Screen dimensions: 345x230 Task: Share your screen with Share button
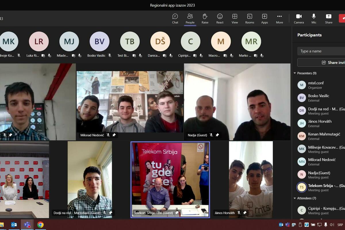329,19
